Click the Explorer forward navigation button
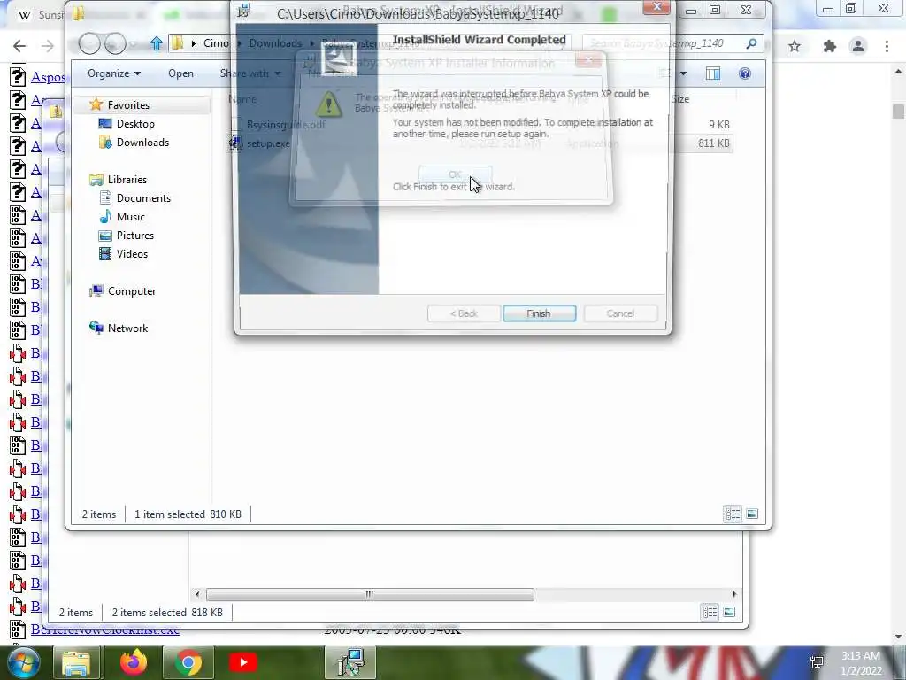 (x=115, y=43)
